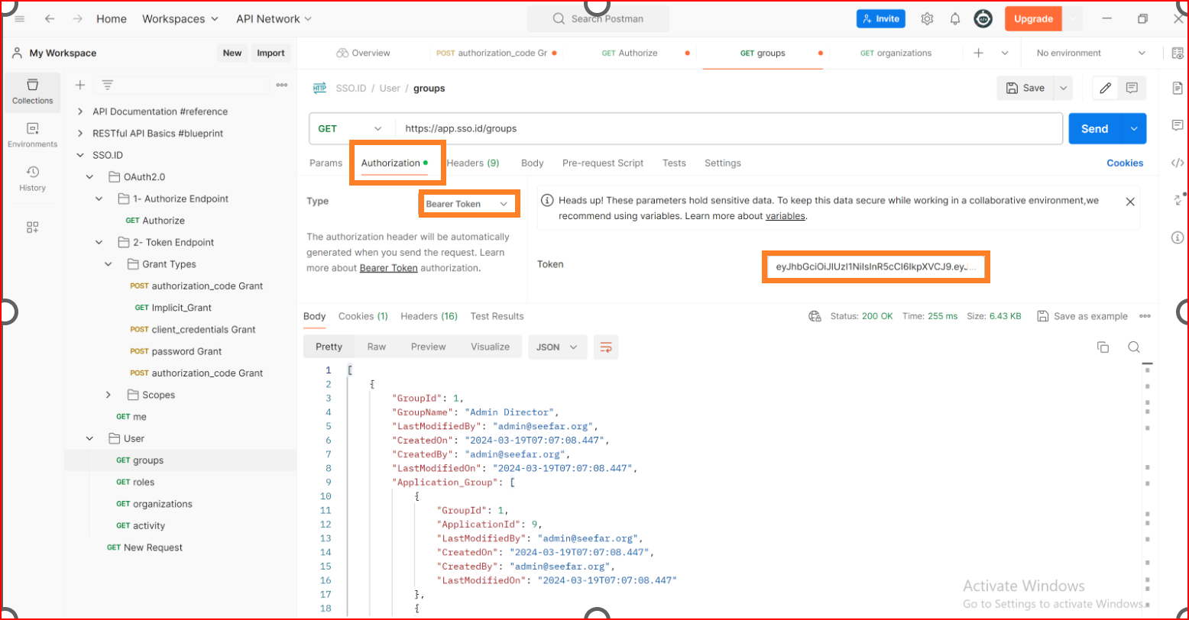Open History in the sidebar

(x=32, y=179)
